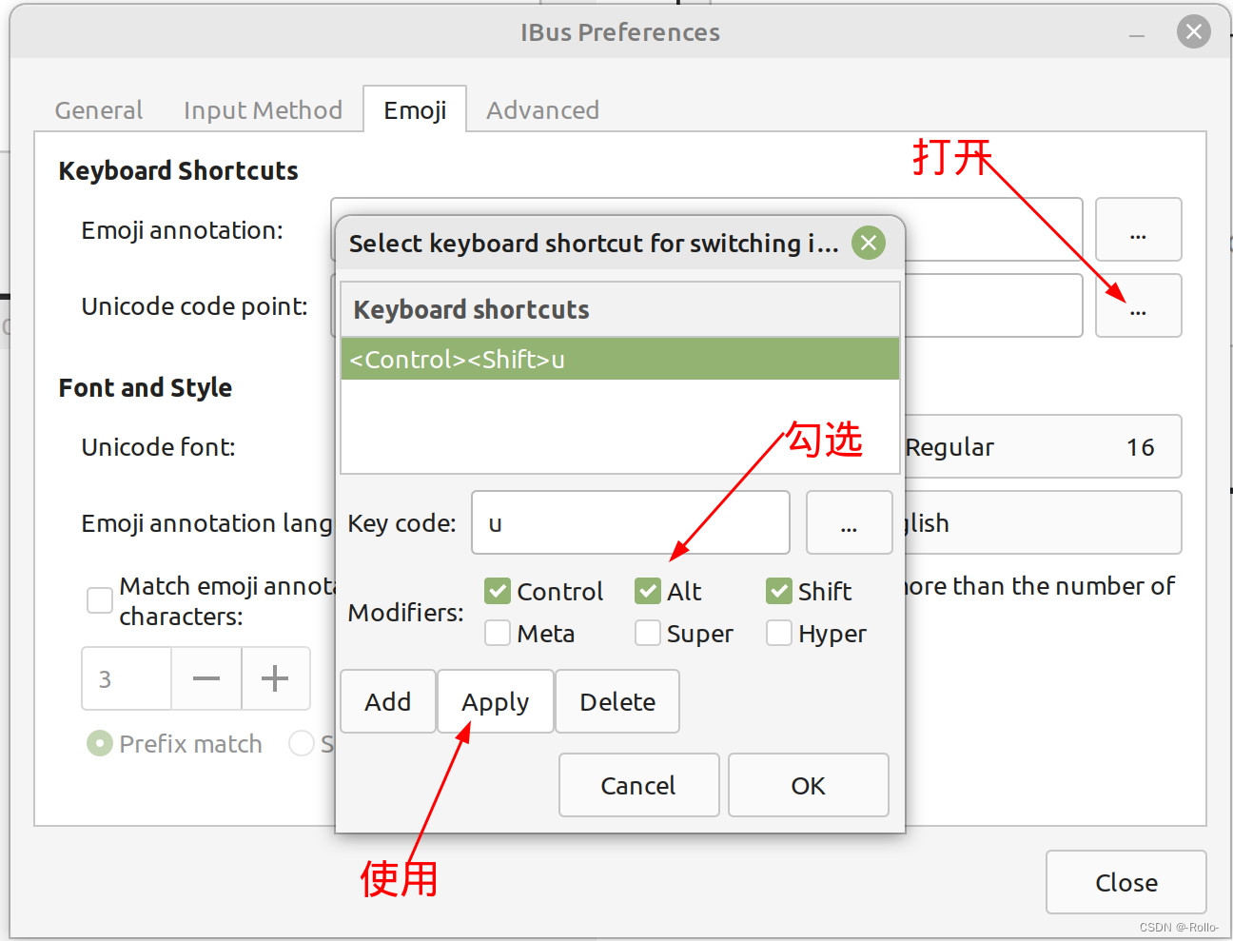The image size is (1233, 941).
Task: Open the Emoji annotation shortcut editor
Action: pyautogui.click(x=1138, y=229)
